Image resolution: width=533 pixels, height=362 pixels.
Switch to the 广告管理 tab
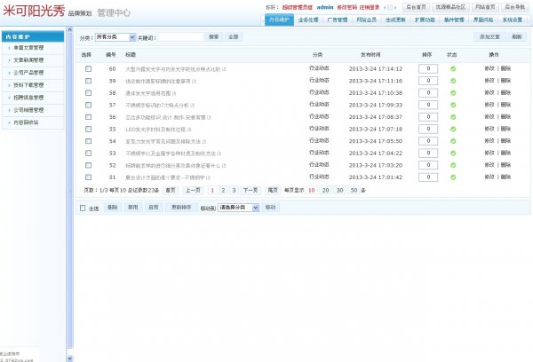pos(338,20)
